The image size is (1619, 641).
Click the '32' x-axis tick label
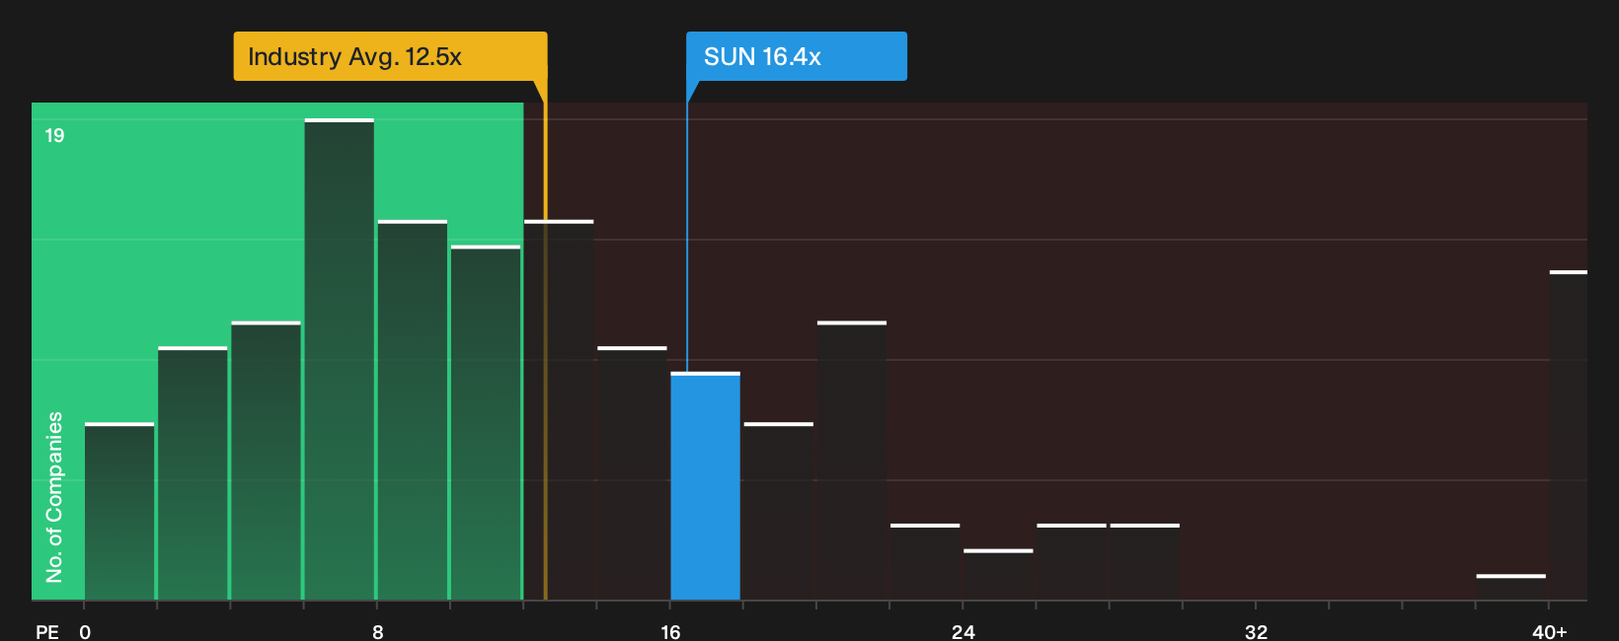coord(1256,632)
